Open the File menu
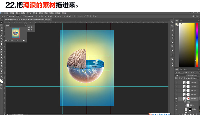 (6, 13)
